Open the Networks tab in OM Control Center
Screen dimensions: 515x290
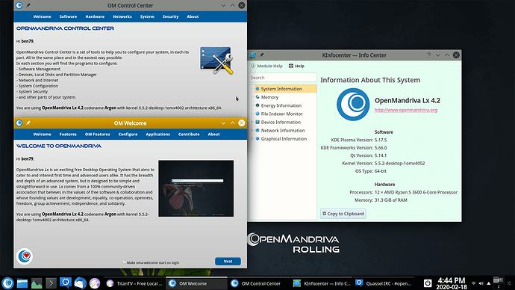click(122, 16)
